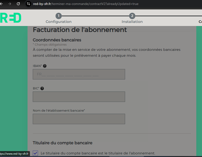Image resolution: width=202 pixels, height=157 pixels.
Task: Click the RED logo
Action: coord(11,18)
